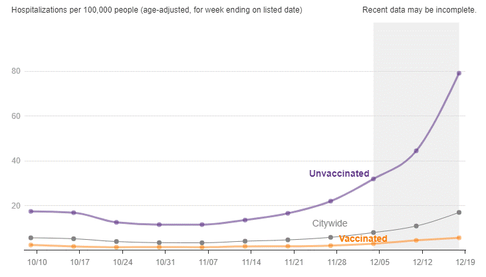Select the Unvaccinated point for week 12/05
This screenshot has height=277, width=486.
(x=374, y=179)
